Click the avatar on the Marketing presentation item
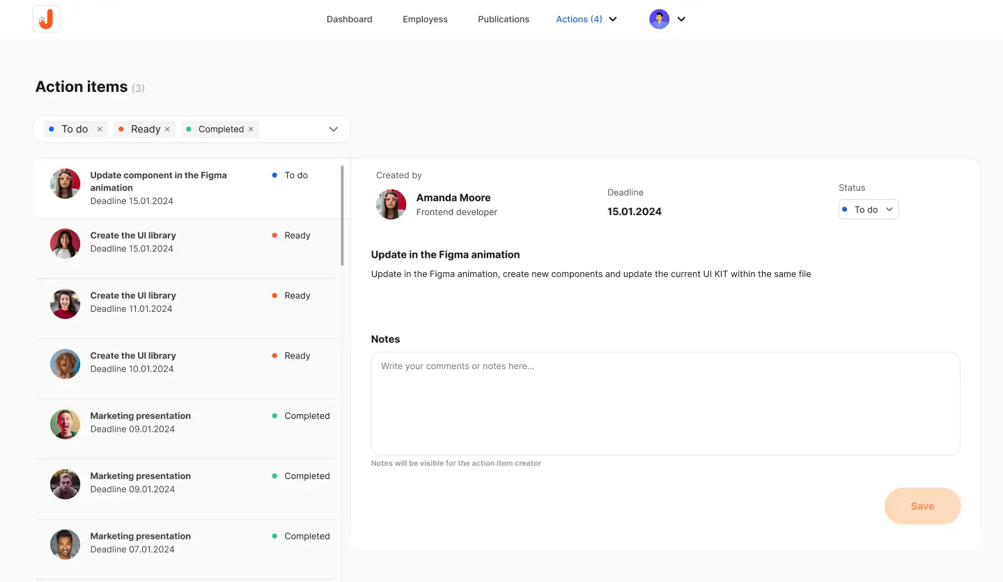 [x=65, y=423]
